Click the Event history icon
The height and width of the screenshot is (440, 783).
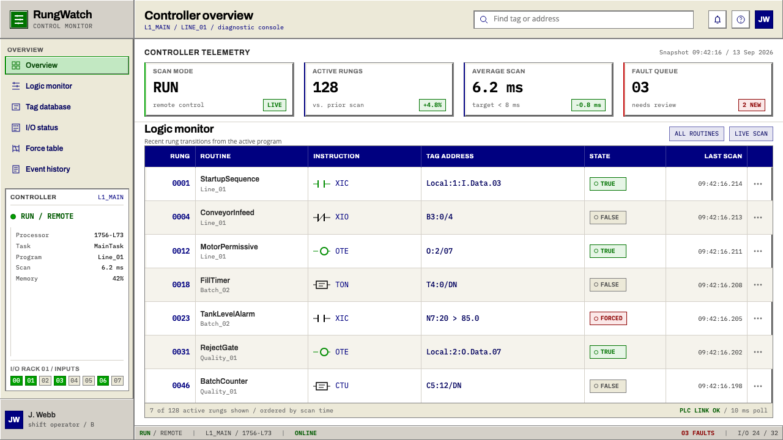[16, 169]
